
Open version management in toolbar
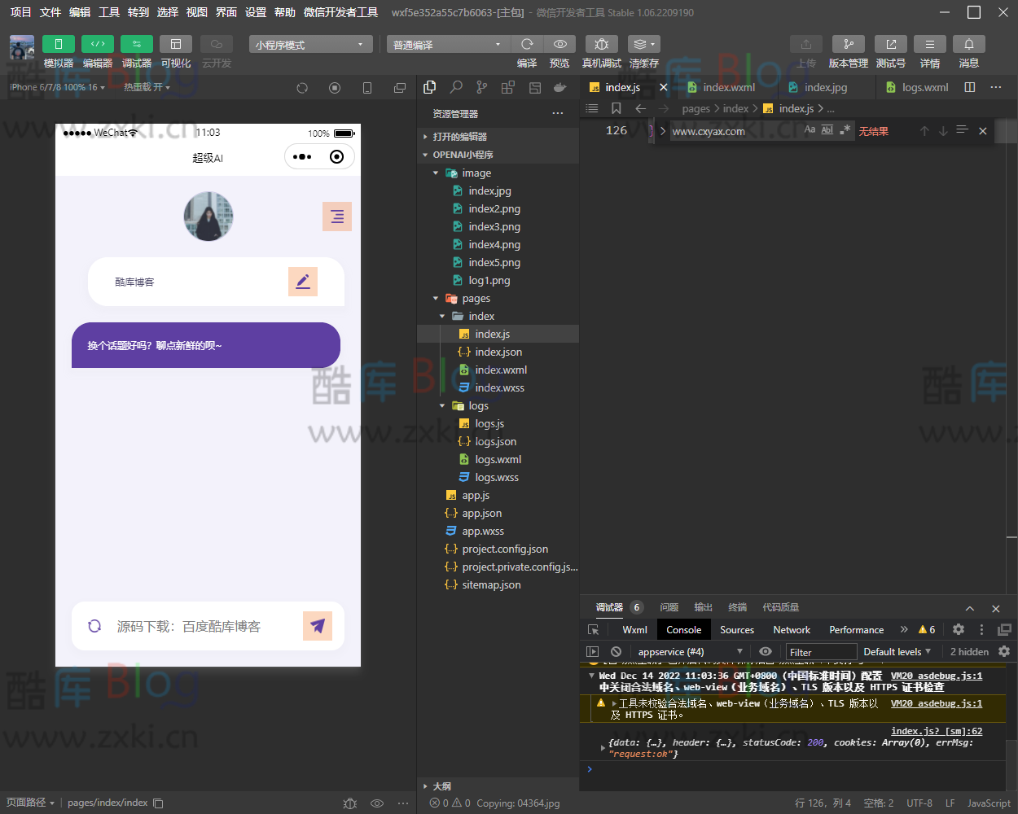(848, 44)
